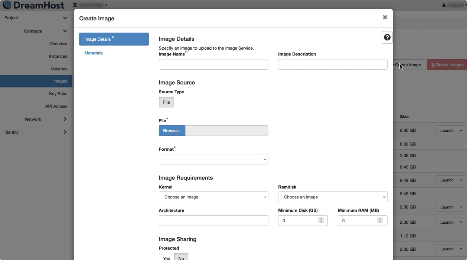Open the Ramdisk image dropdown
Viewport: 467px width, 260px height.
[333, 197]
